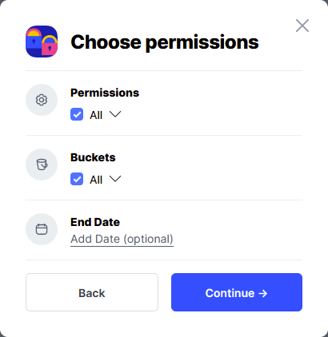This screenshot has width=328, height=337.
Task: Click the All text under Permissions
Action: (x=96, y=115)
